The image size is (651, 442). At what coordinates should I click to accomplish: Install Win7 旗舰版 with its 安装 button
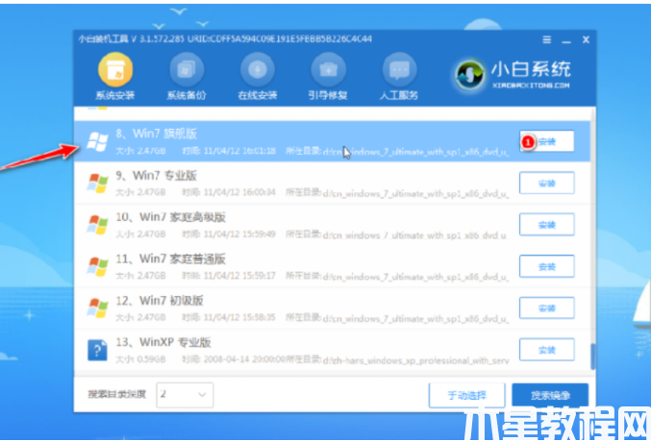click(547, 141)
